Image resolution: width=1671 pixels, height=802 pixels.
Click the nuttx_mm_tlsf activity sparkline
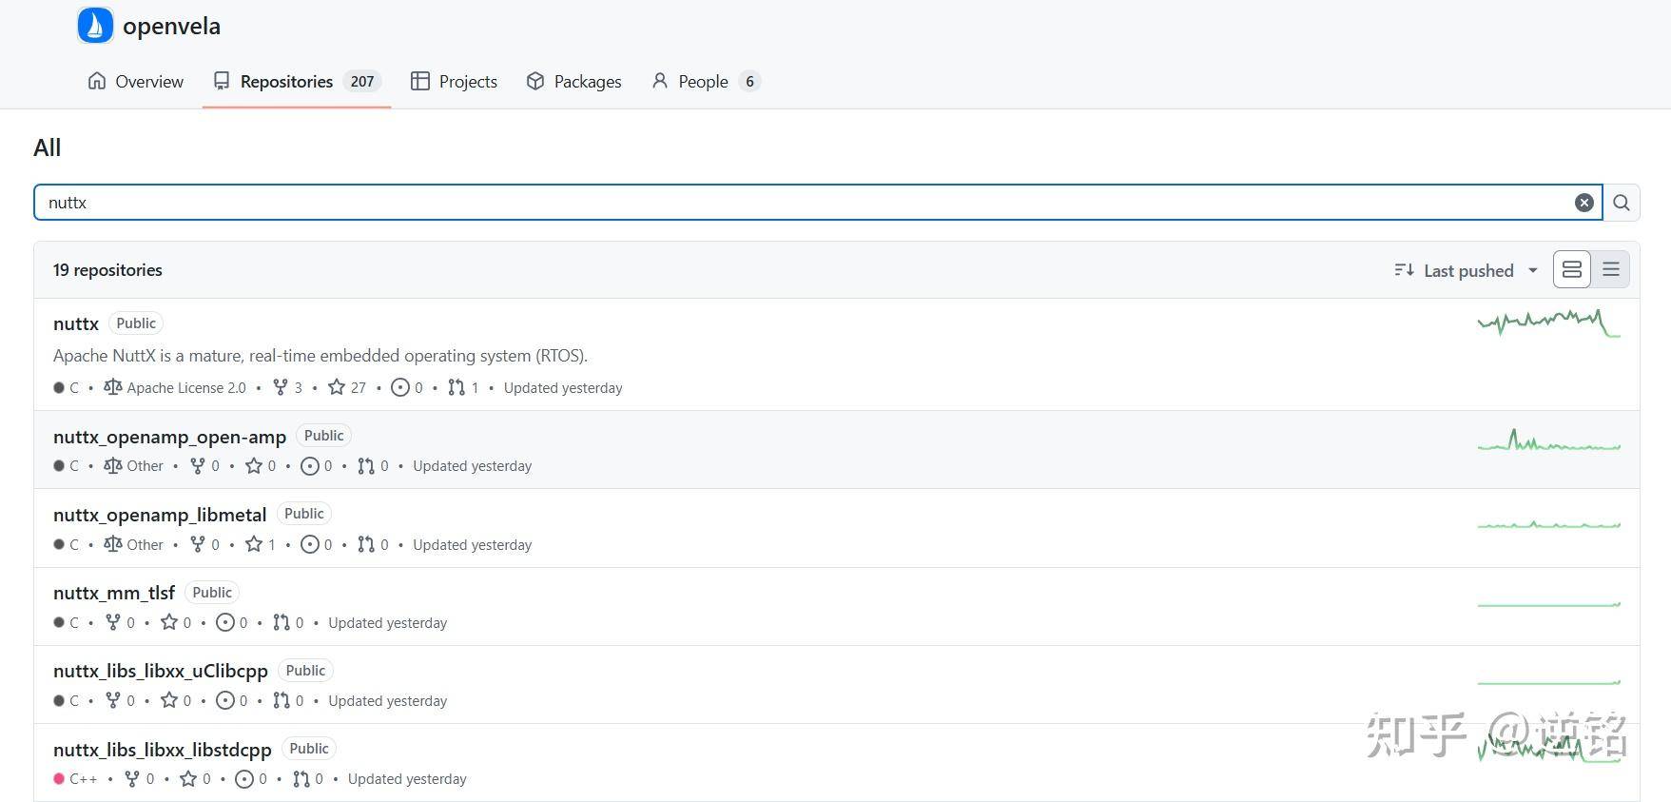1548,603
